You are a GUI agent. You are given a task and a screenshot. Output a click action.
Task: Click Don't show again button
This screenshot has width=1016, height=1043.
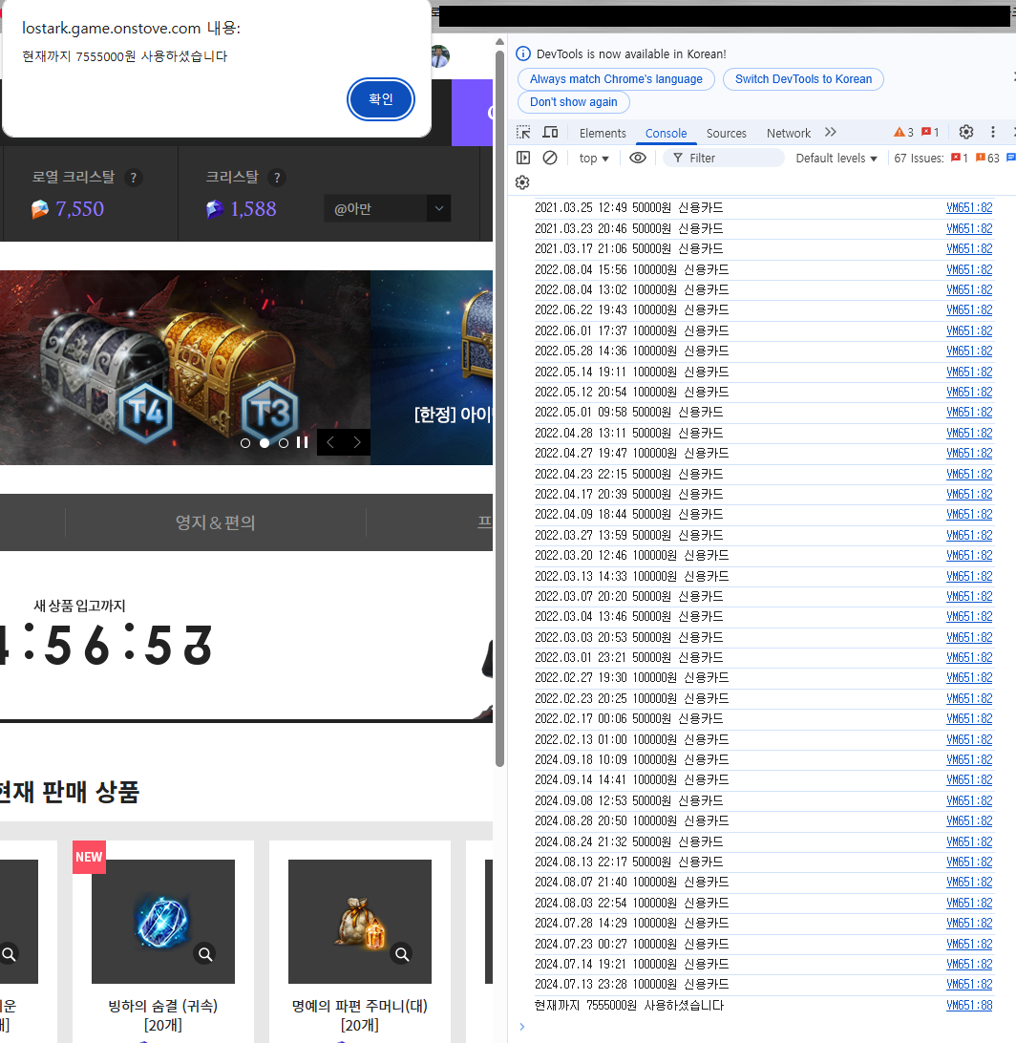[x=574, y=102]
